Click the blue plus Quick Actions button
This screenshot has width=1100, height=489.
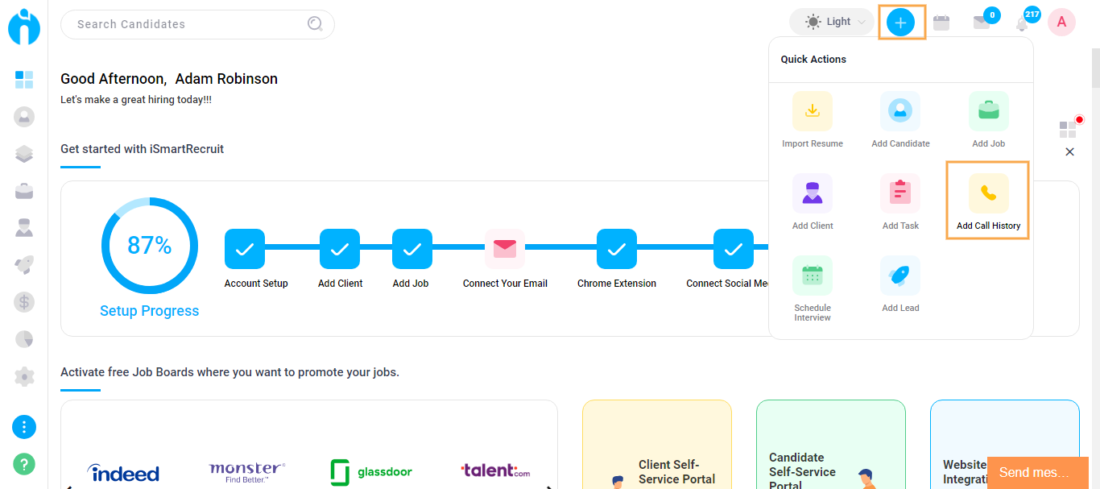[900, 23]
